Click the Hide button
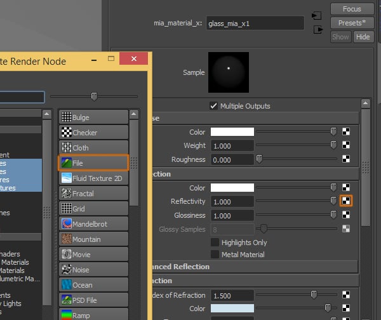This screenshot has width=381, height=320. (x=363, y=37)
